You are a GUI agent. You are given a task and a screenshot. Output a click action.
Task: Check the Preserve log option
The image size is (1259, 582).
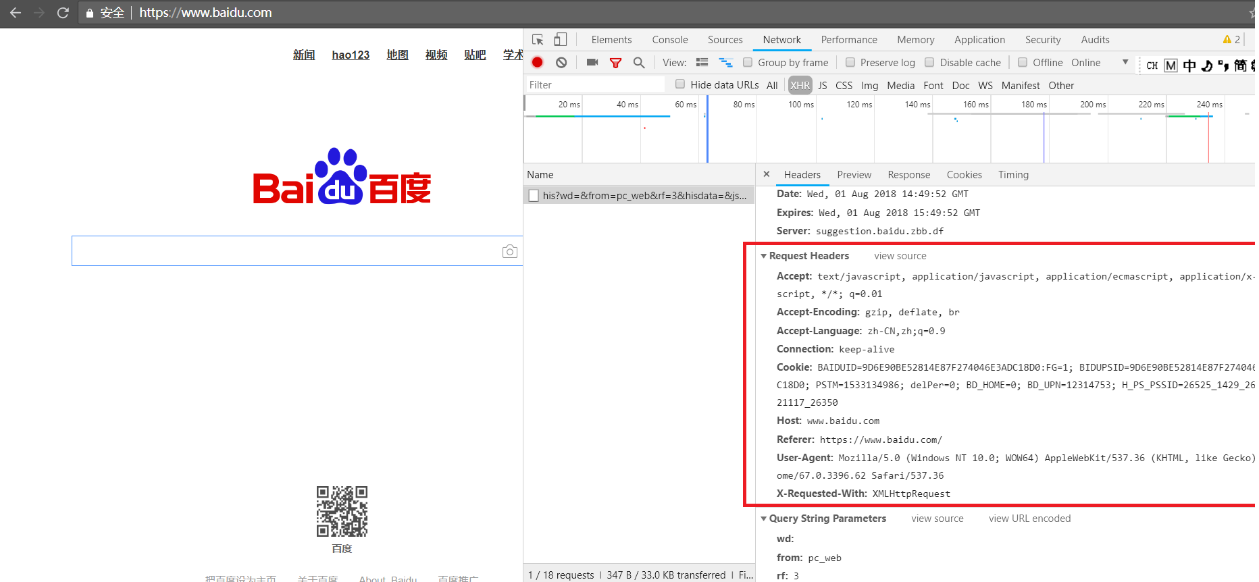click(x=850, y=62)
